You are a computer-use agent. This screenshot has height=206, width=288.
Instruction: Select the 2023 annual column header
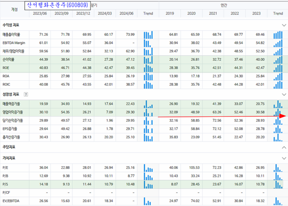tap(256, 14)
